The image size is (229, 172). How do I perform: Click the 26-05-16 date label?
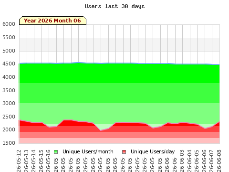tap(48, 161)
